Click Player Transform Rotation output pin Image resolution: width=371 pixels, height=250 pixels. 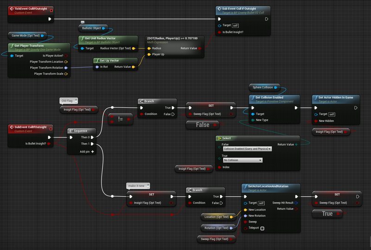(66, 68)
